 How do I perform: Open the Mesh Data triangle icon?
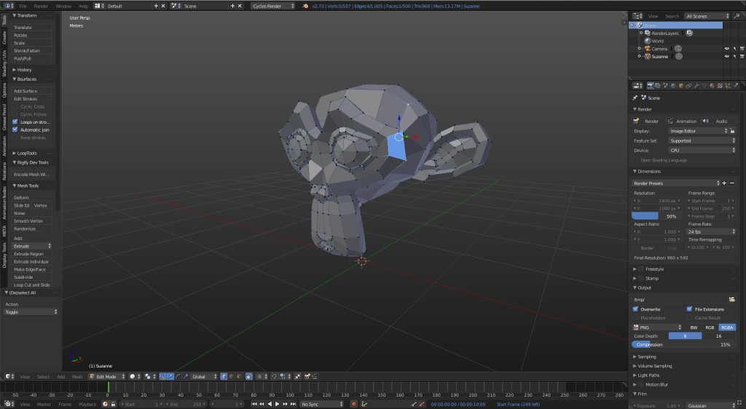coord(704,85)
